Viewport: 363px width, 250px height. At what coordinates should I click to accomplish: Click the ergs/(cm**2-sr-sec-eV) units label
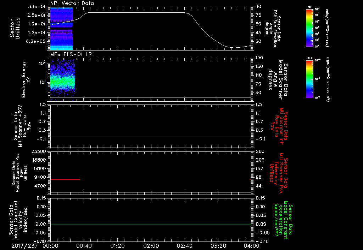tap(328, 79)
